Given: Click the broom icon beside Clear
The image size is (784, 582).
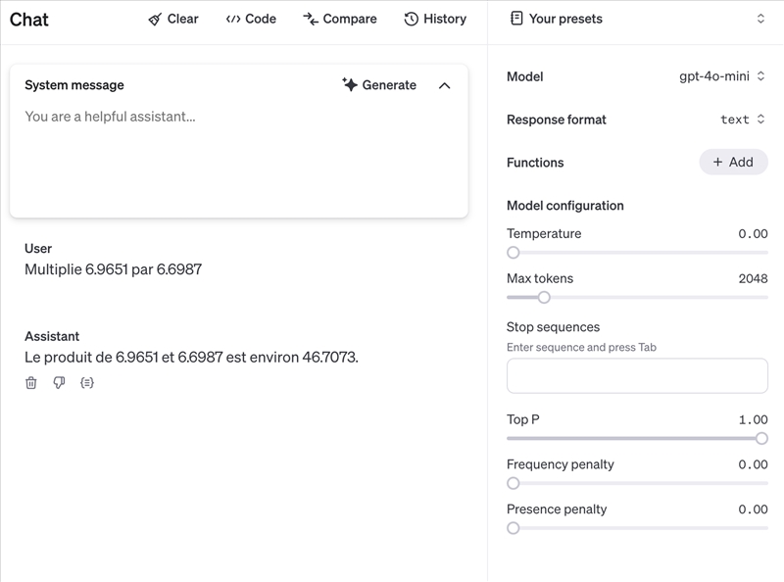Looking at the screenshot, I should [155, 19].
